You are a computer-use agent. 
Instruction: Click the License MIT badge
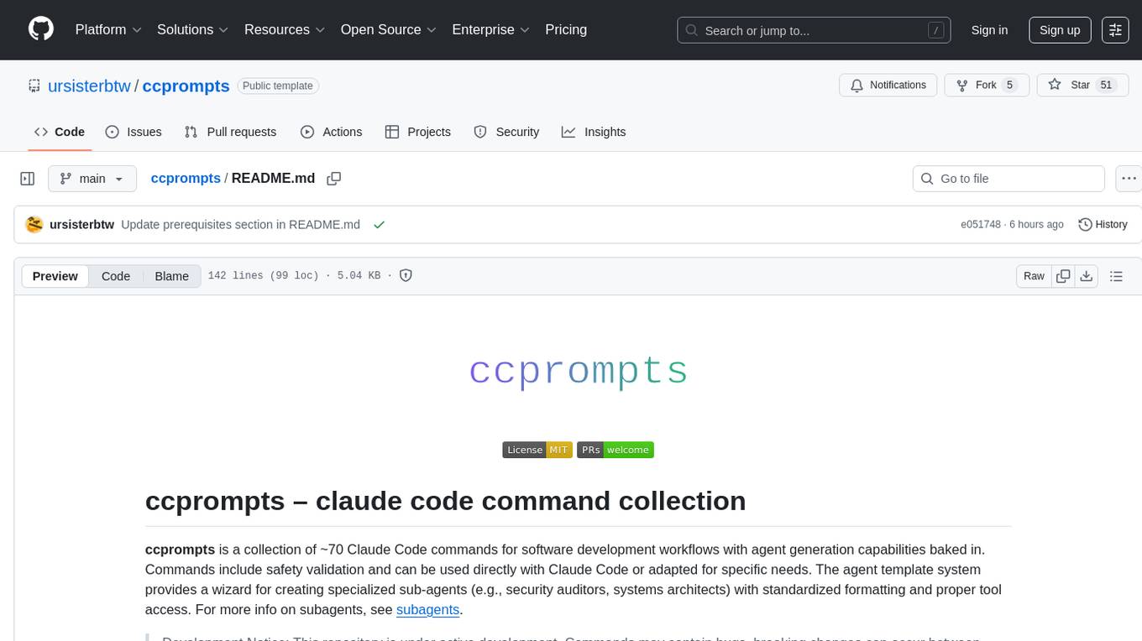pos(537,450)
